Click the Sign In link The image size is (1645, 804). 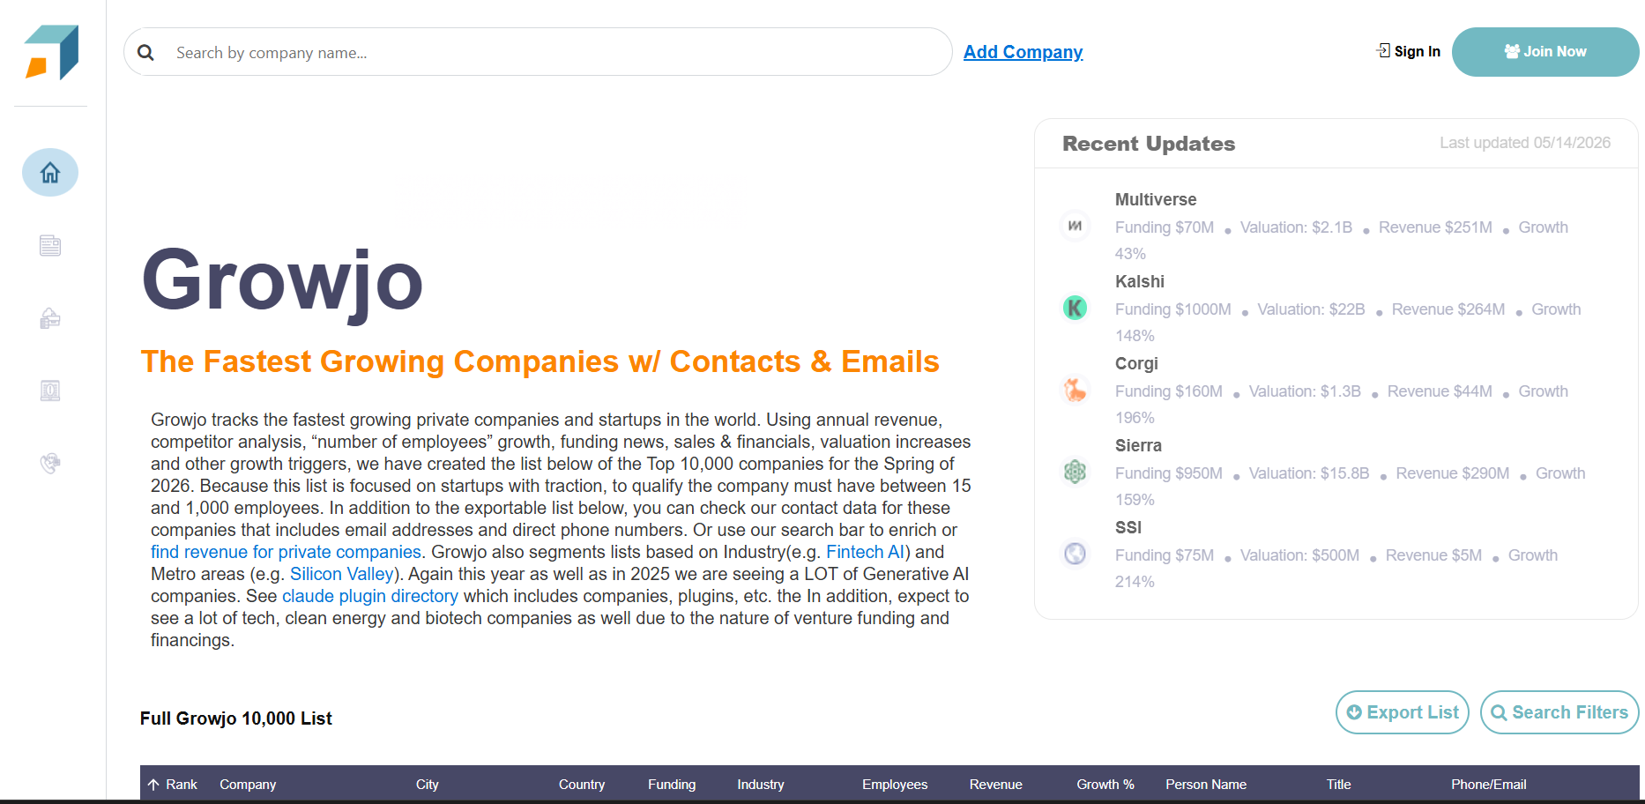pos(1409,51)
